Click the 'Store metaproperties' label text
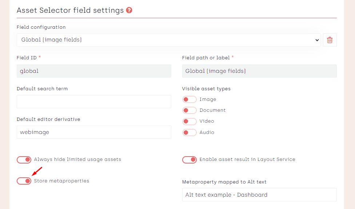Screen dimensions: 355x209 click(61, 181)
